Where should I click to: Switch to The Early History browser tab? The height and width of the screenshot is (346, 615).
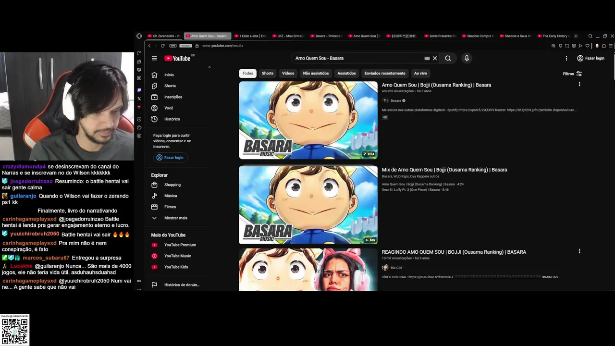(x=553, y=36)
